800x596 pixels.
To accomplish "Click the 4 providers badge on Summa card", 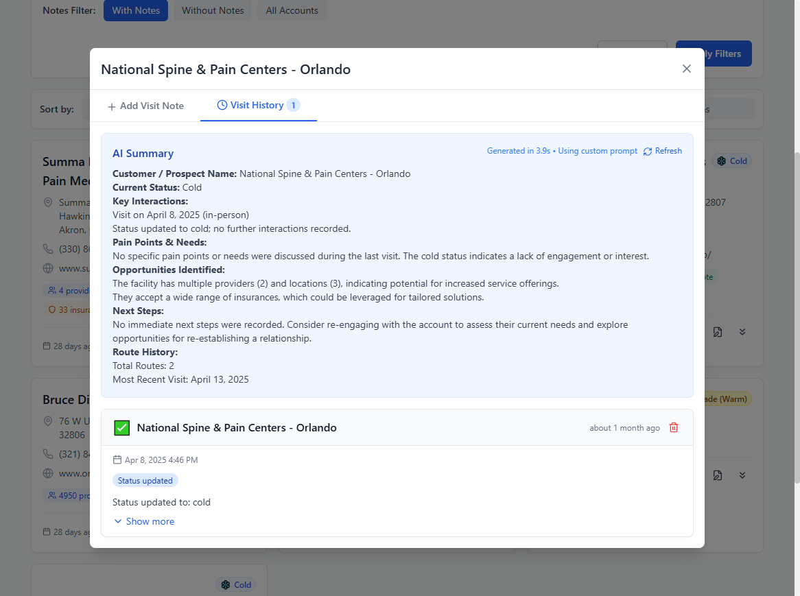I will [x=67, y=291].
